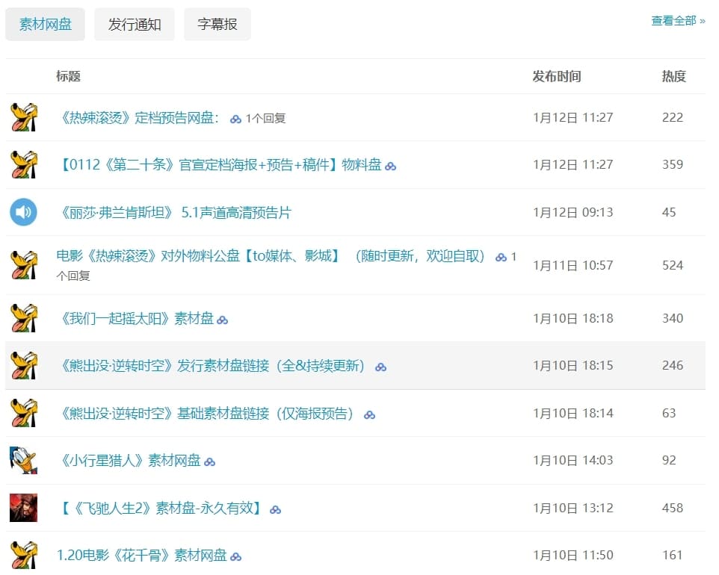The image size is (719, 575).
Task: Click Donald Duck avatar beside 小行星猎人 post
Action: 23,460
